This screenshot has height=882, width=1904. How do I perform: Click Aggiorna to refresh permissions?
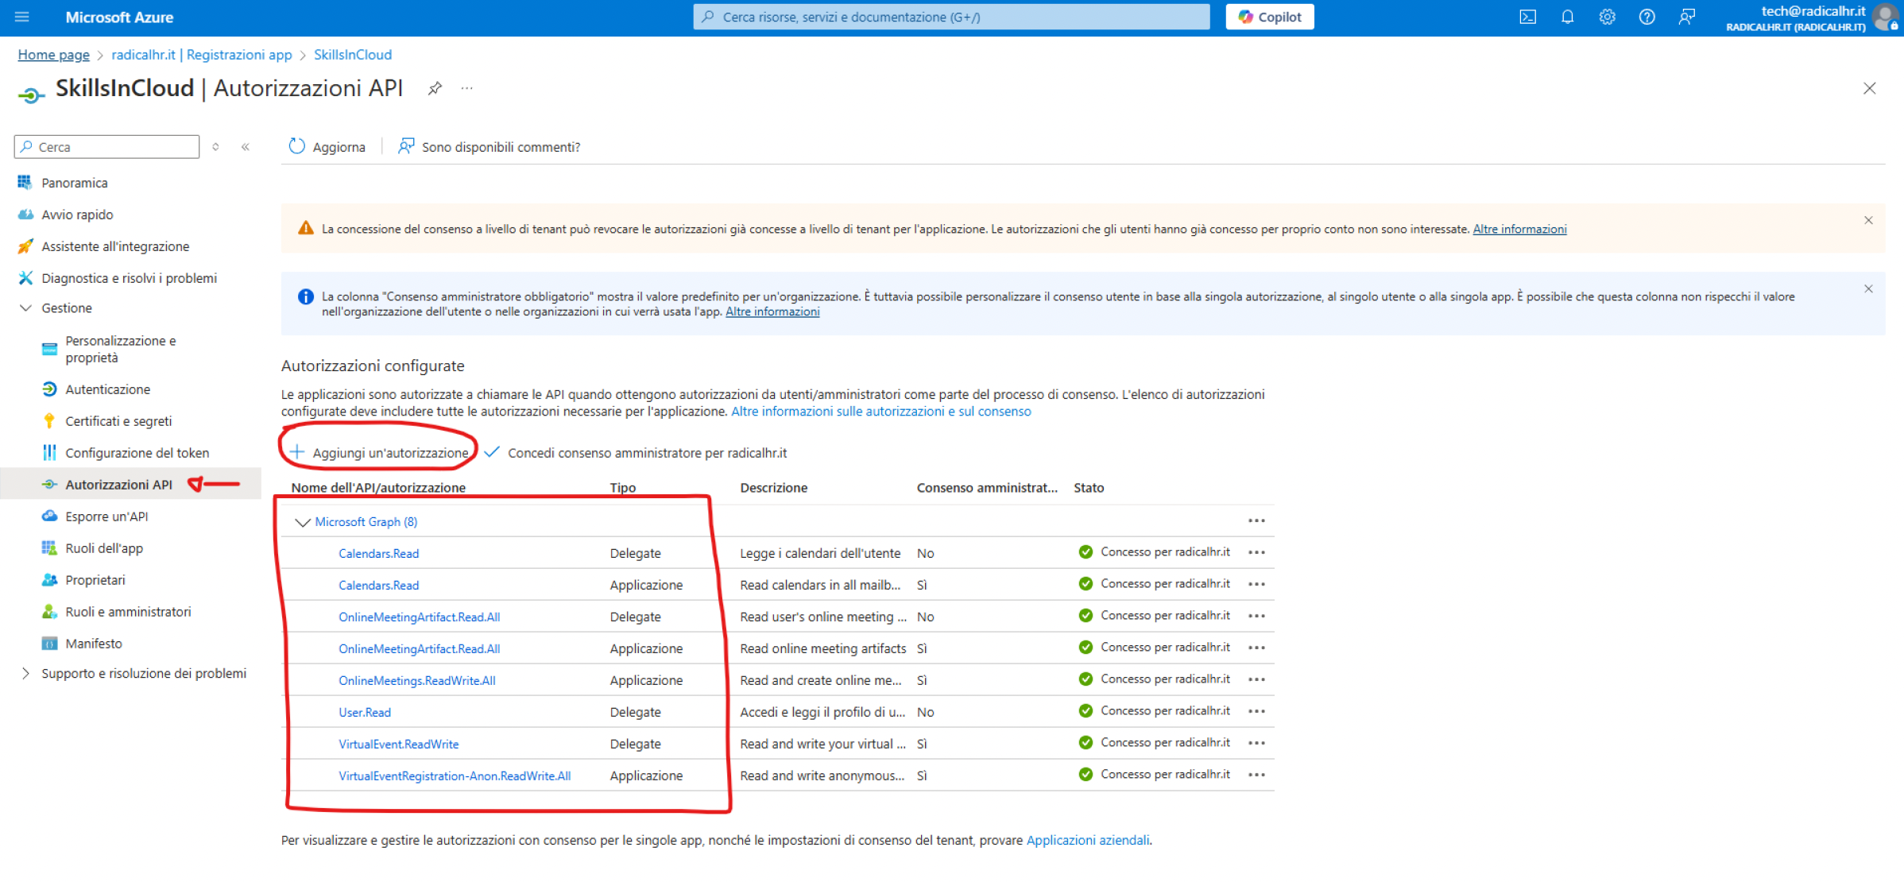coord(327,147)
